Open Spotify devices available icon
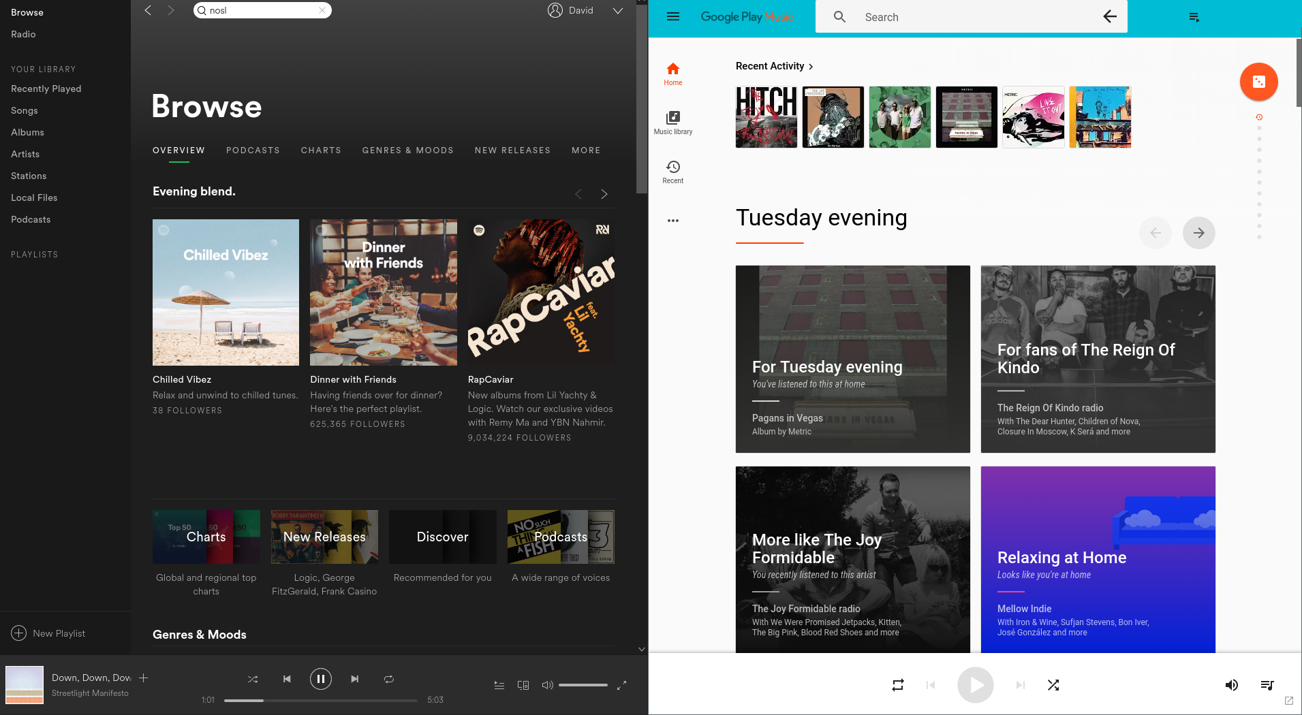1302x715 pixels. (523, 685)
